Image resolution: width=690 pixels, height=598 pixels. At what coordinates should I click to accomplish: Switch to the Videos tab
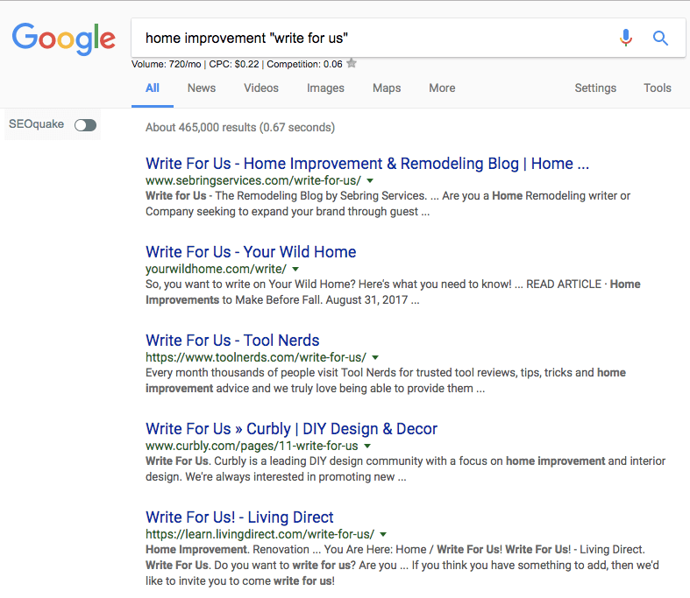pos(261,88)
